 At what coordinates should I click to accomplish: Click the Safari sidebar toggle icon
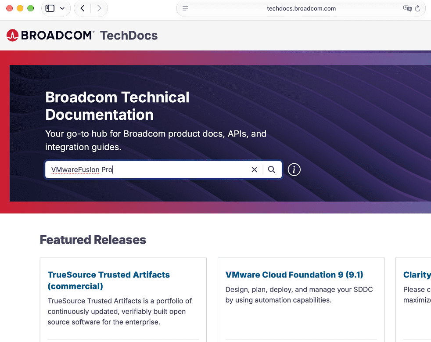(x=50, y=8)
